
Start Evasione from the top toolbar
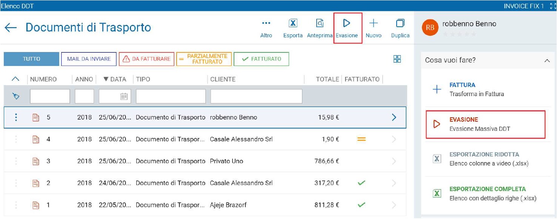point(346,28)
